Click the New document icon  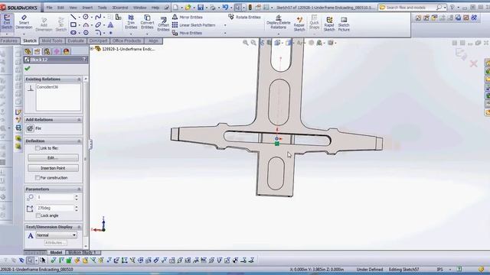point(176,7)
